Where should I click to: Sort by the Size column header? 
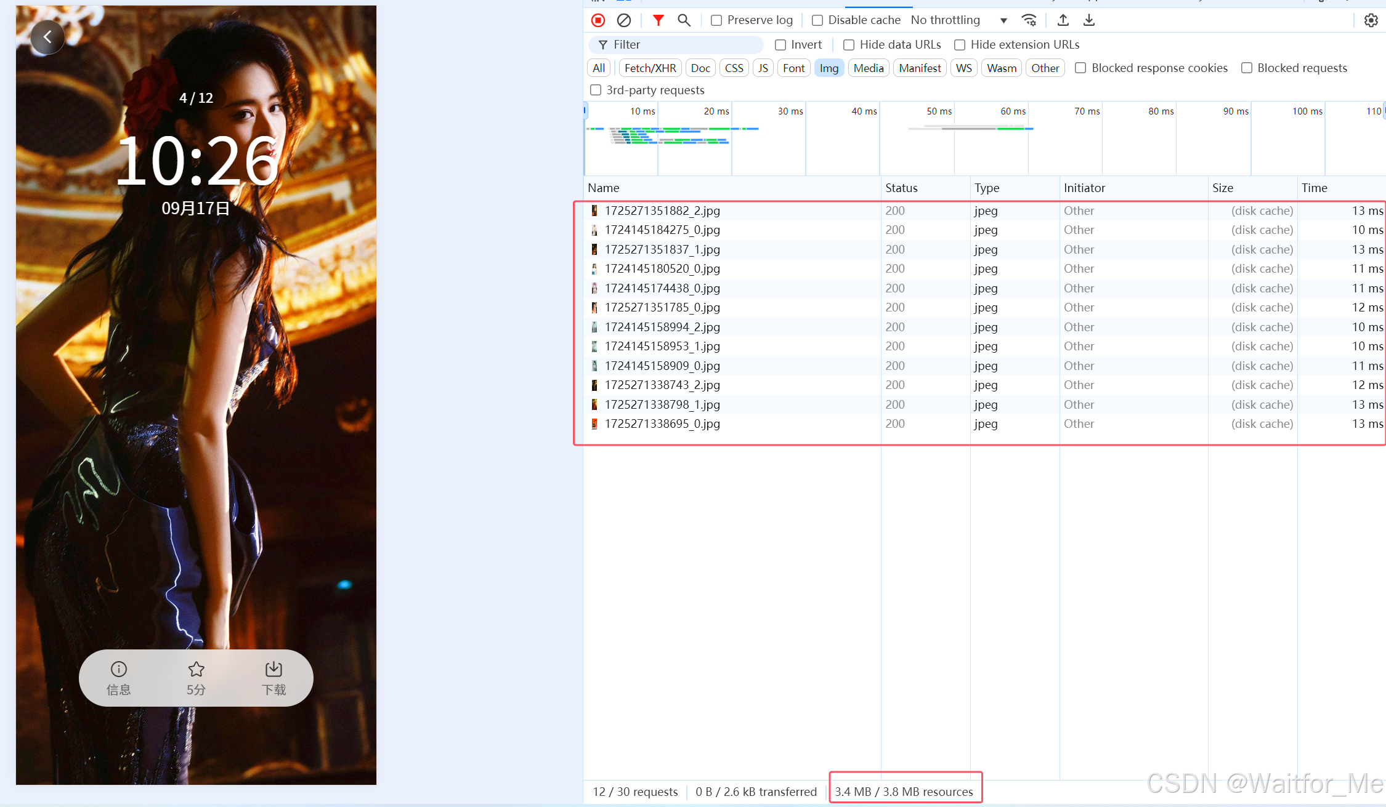point(1252,188)
